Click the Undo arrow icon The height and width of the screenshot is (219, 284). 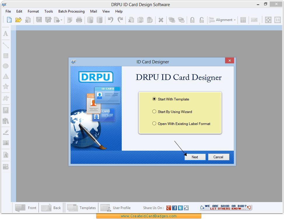111,20
